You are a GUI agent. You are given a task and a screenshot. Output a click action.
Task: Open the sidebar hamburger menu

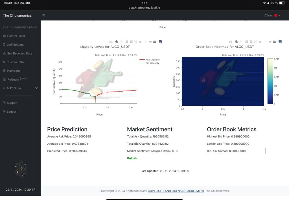pyautogui.click(x=43, y=15)
